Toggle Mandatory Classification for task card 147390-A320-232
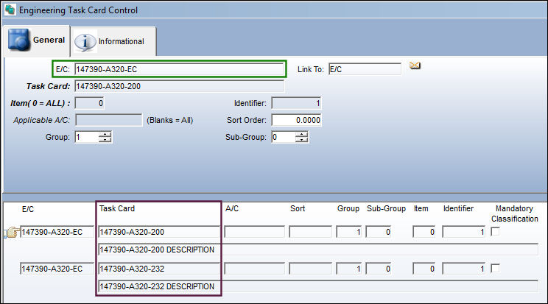 coord(495,269)
